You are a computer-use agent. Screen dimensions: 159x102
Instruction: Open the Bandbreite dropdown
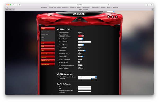tap(82, 51)
